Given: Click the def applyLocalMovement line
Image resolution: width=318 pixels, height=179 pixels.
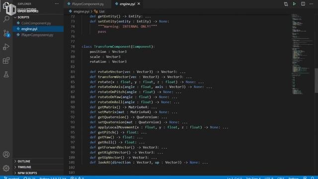Looking at the screenshot, I should coord(159,127).
